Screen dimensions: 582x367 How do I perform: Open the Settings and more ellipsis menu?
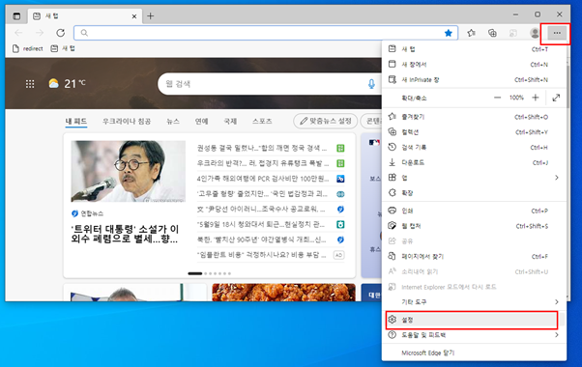coord(557,33)
